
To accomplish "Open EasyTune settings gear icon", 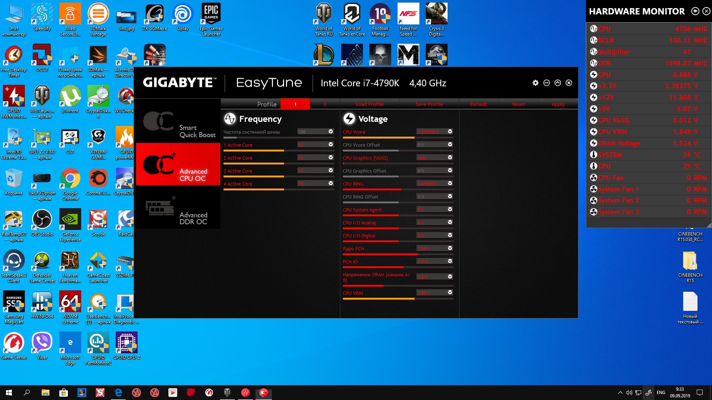I will coord(535,83).
